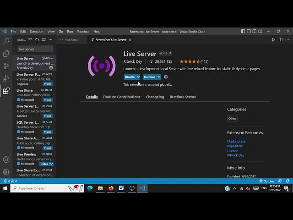The image size is (293, 220).
Task: Click the extension search box with 'live server'
Action: 35,49
